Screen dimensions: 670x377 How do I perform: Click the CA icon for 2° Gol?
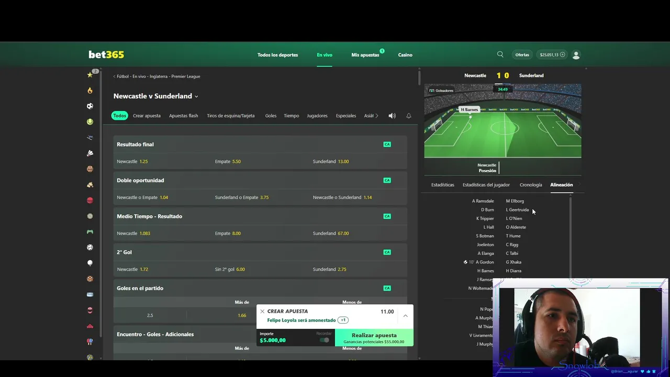(387, 252)
